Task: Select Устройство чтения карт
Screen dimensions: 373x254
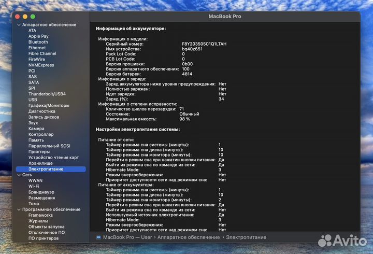Action: pyautogui.click(x=53, y=158)
